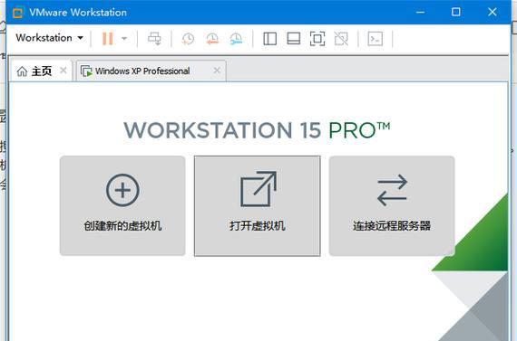
Task: Click 打开虚拟机 button
Action: (x=258, y=206)
